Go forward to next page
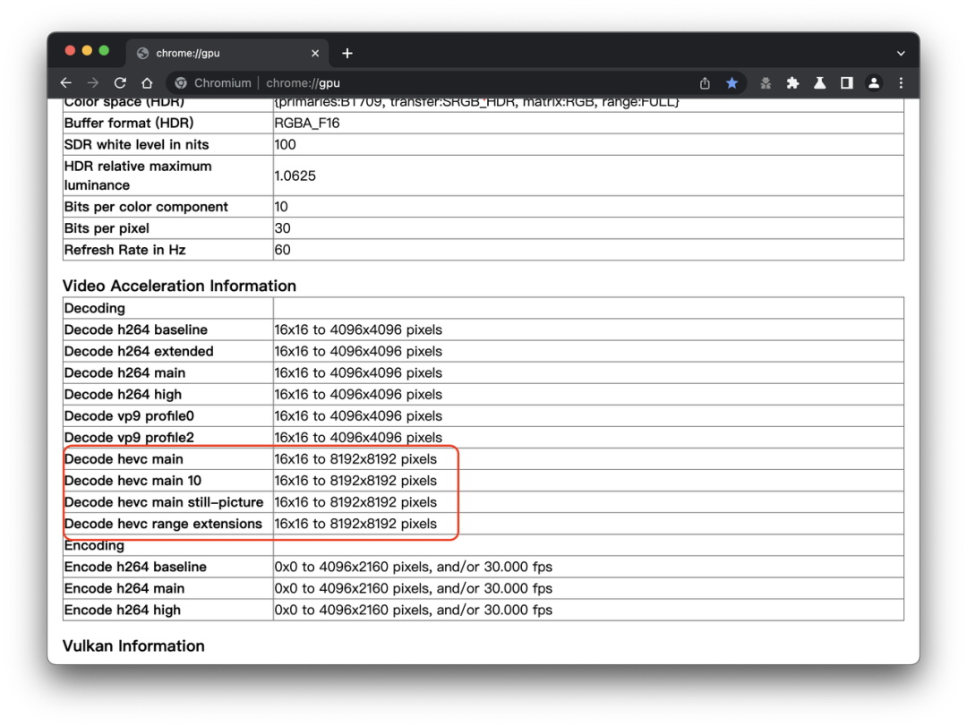This screenshot has height=727, width=967. coord(93,82)
